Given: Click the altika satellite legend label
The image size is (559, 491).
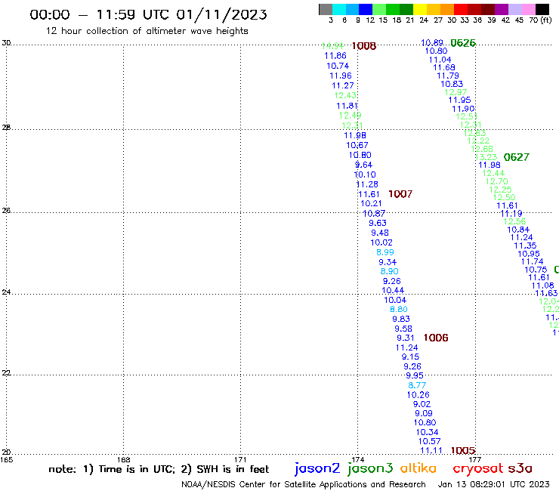Looking at the screenshot, I should point(418,468).
